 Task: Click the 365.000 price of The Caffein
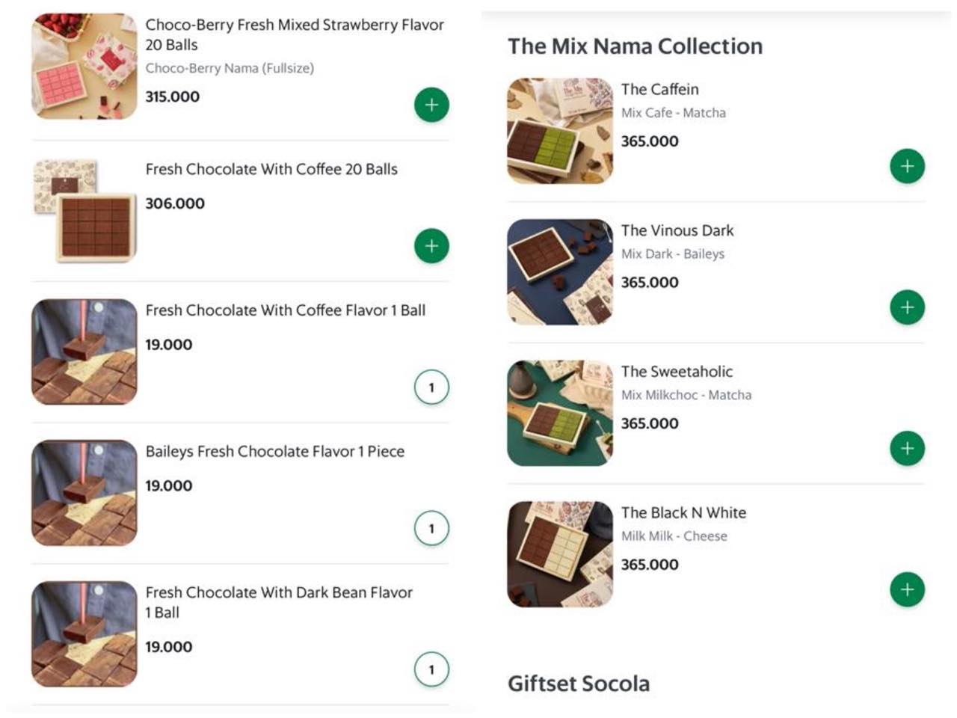click(x=649, y=141)
